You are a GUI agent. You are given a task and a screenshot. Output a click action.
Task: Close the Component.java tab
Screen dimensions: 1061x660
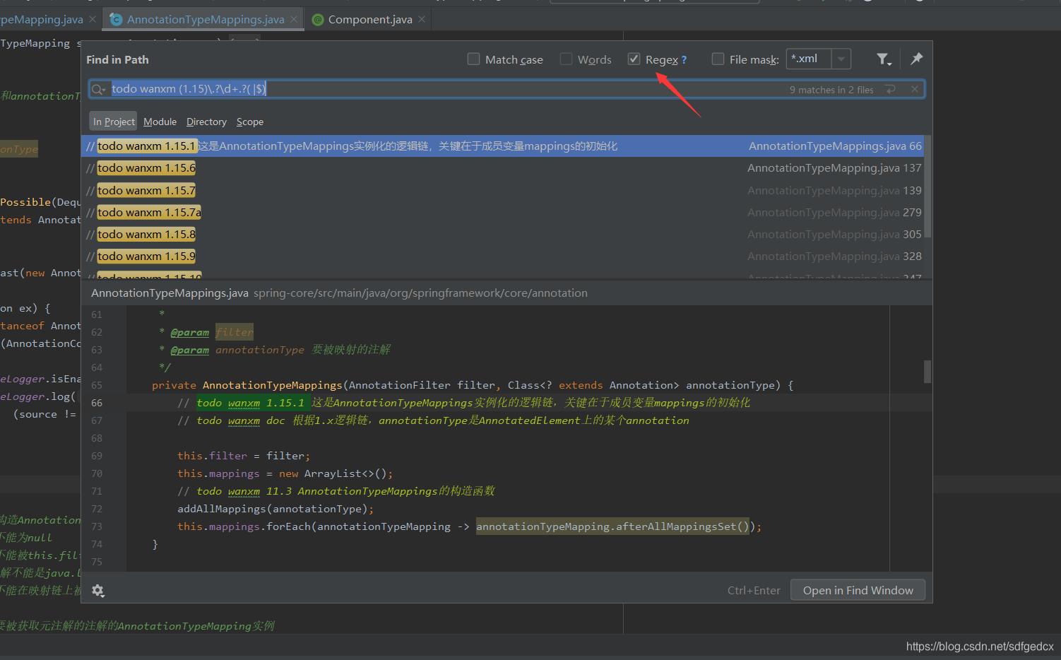coord(422,19)
